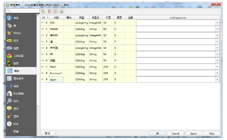Screen dimensions: 227x140
Task: Click the sidebar scrollbar down arrow
Action: [38, 135]
